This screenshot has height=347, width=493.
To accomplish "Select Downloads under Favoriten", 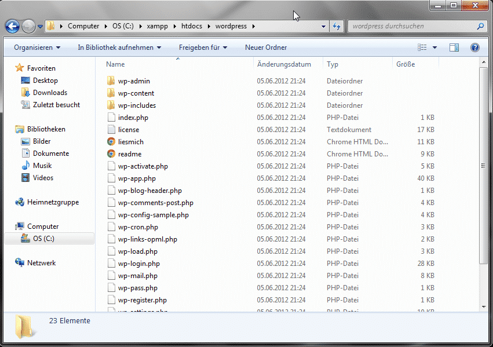I will pos(50,93).
